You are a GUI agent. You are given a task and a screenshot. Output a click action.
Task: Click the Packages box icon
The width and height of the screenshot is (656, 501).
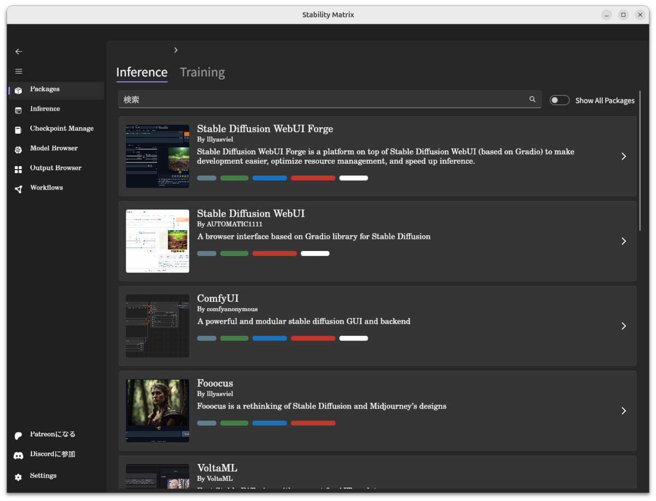coord(19,91)
